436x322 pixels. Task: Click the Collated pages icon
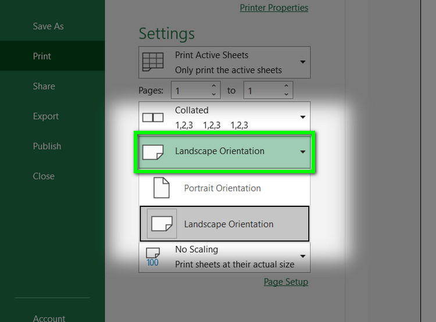153,117
